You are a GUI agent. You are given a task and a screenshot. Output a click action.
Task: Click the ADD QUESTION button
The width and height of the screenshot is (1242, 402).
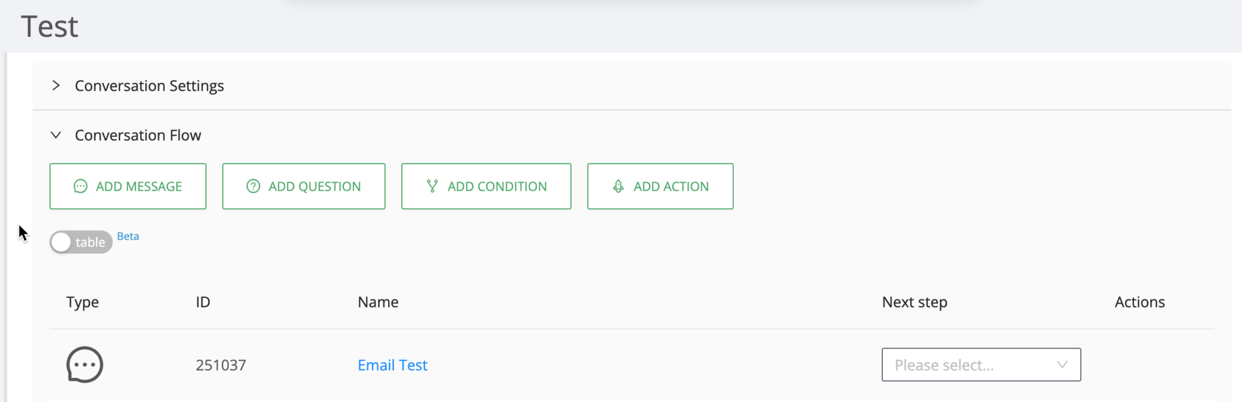(303, 186)
